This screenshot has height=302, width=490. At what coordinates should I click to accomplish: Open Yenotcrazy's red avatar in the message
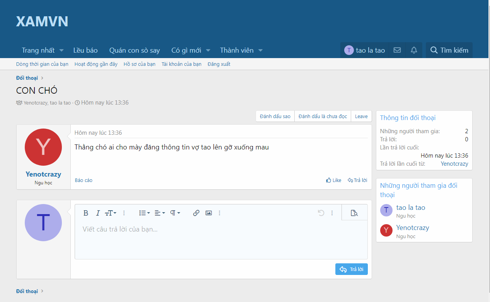click(43, 147)
